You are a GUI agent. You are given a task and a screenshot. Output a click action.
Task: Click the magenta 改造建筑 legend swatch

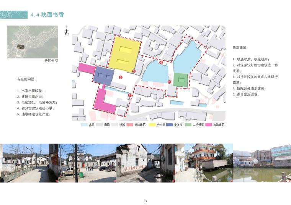tap(209, 125)
